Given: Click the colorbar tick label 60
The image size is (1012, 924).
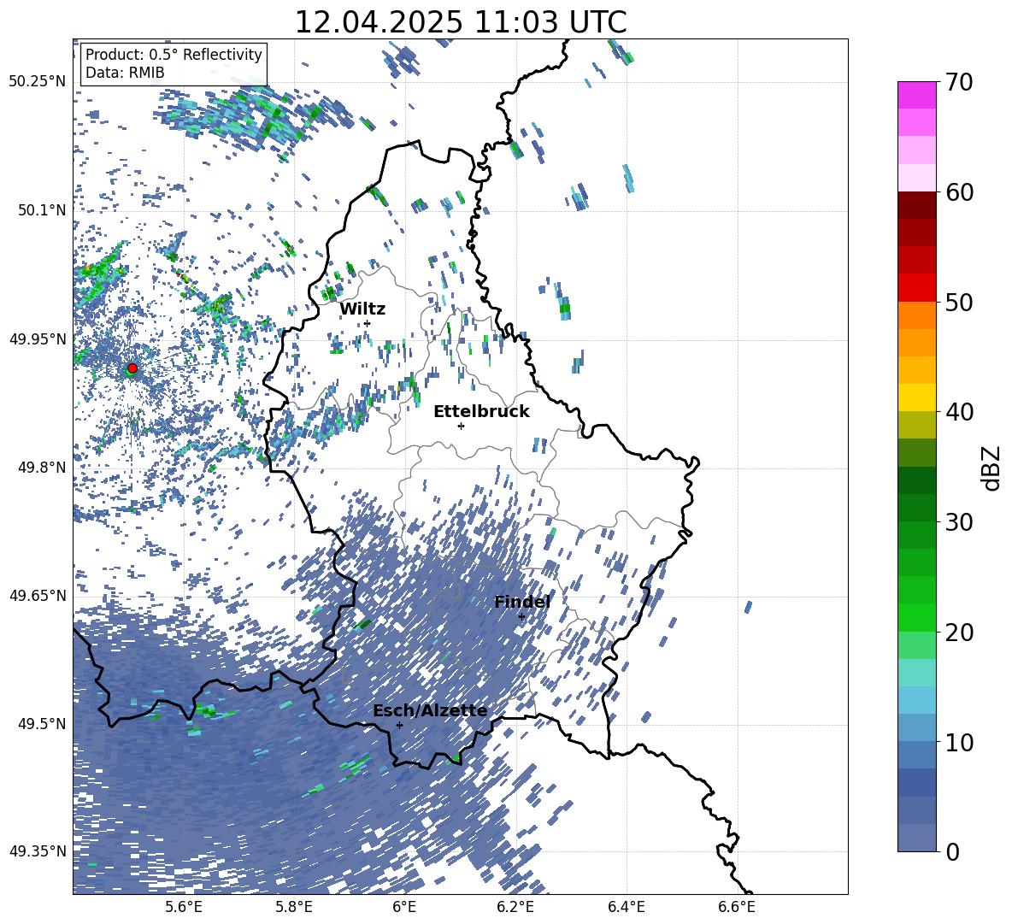Looking at the screenshot, I should [x=960, y=192].
